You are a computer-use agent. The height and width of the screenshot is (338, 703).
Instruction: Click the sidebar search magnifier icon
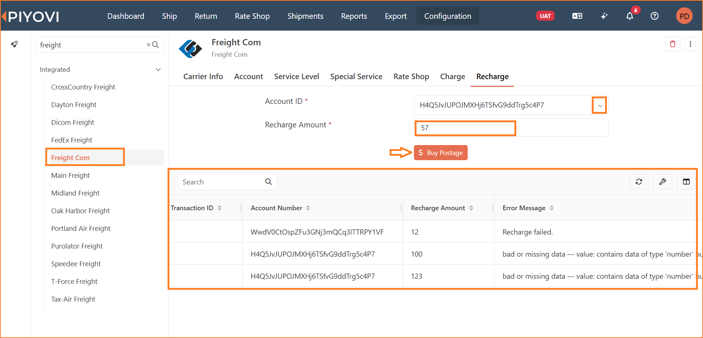click(x=155, y=45)
